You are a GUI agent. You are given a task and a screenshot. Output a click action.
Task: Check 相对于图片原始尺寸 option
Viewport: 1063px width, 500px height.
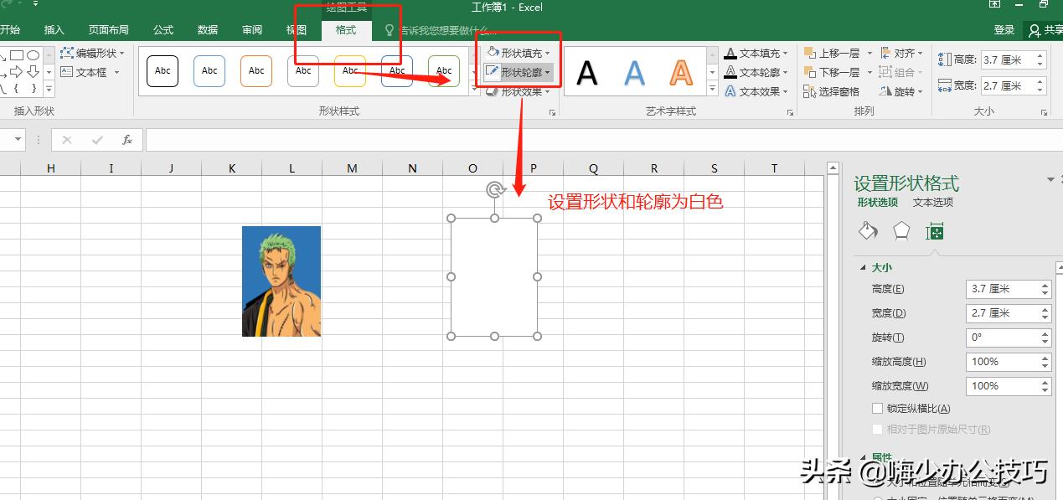pyautogui.click(x=878, y=429)
